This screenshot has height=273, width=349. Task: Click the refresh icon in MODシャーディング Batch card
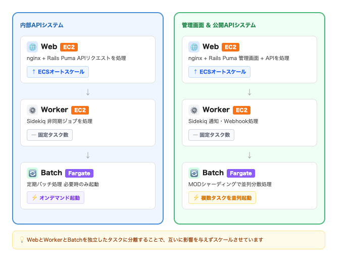coord(194,173)
